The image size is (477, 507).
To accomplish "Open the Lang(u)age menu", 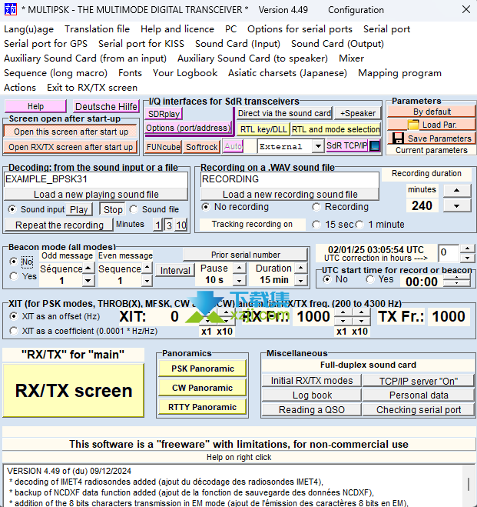I will [28, 29].
